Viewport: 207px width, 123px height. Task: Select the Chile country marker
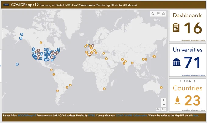click(x=58, y=91)
